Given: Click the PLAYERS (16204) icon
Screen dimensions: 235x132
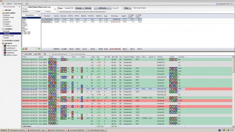Looking at the screenshot, I should click(x=3, y=41).
